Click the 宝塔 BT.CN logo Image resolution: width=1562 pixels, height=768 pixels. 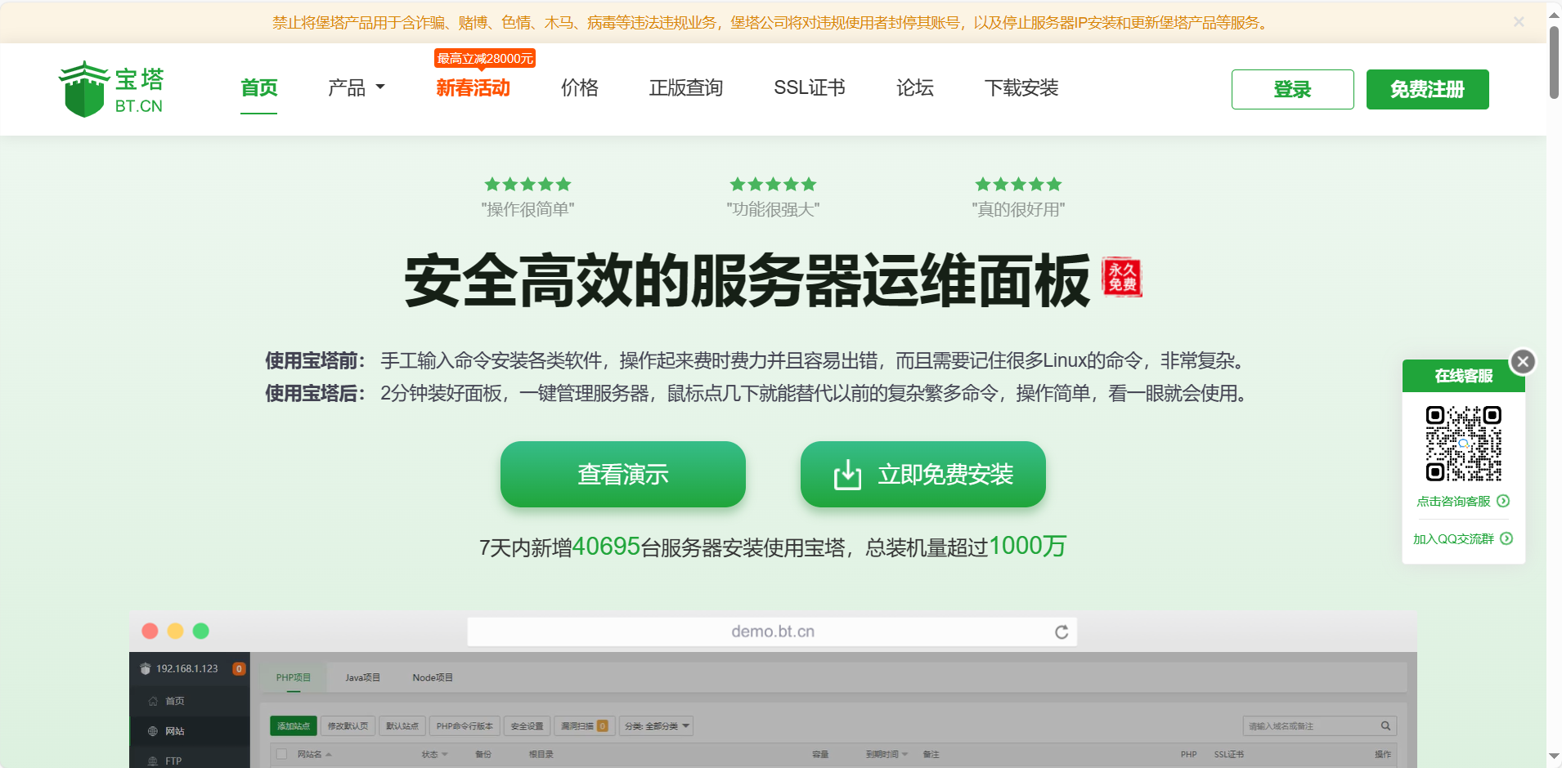[112, 87]
